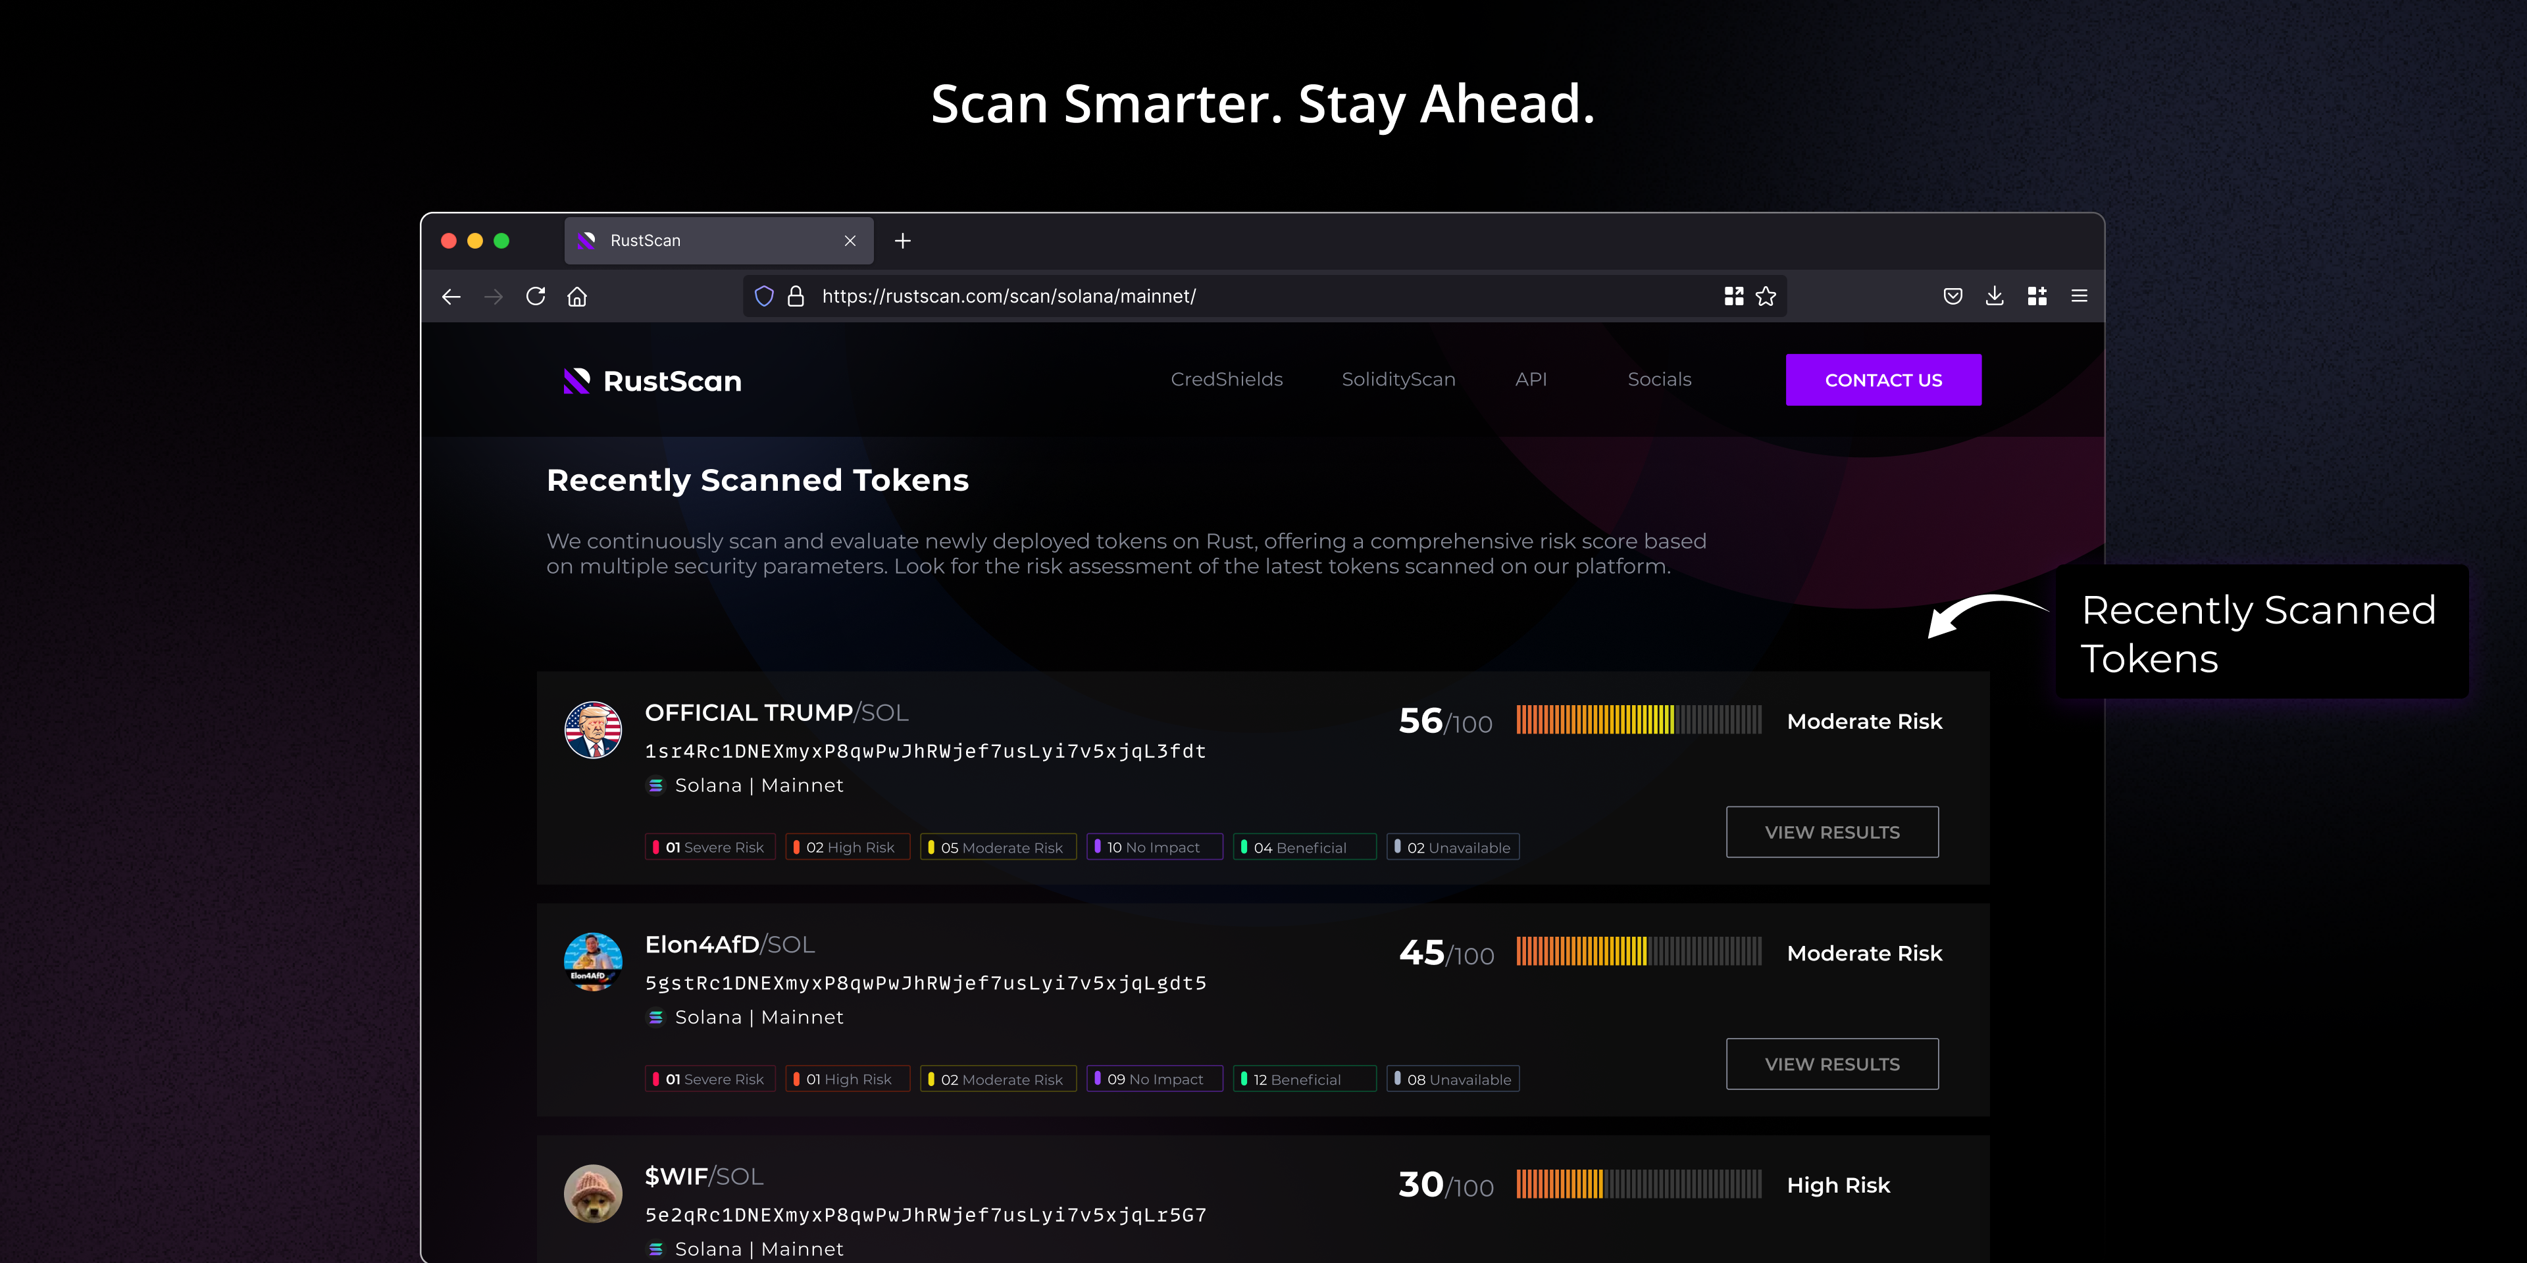Screen dimensions: 2527x1263
Task: Click the 56/100 risk score bar
Action: (x=1638, y=720)
